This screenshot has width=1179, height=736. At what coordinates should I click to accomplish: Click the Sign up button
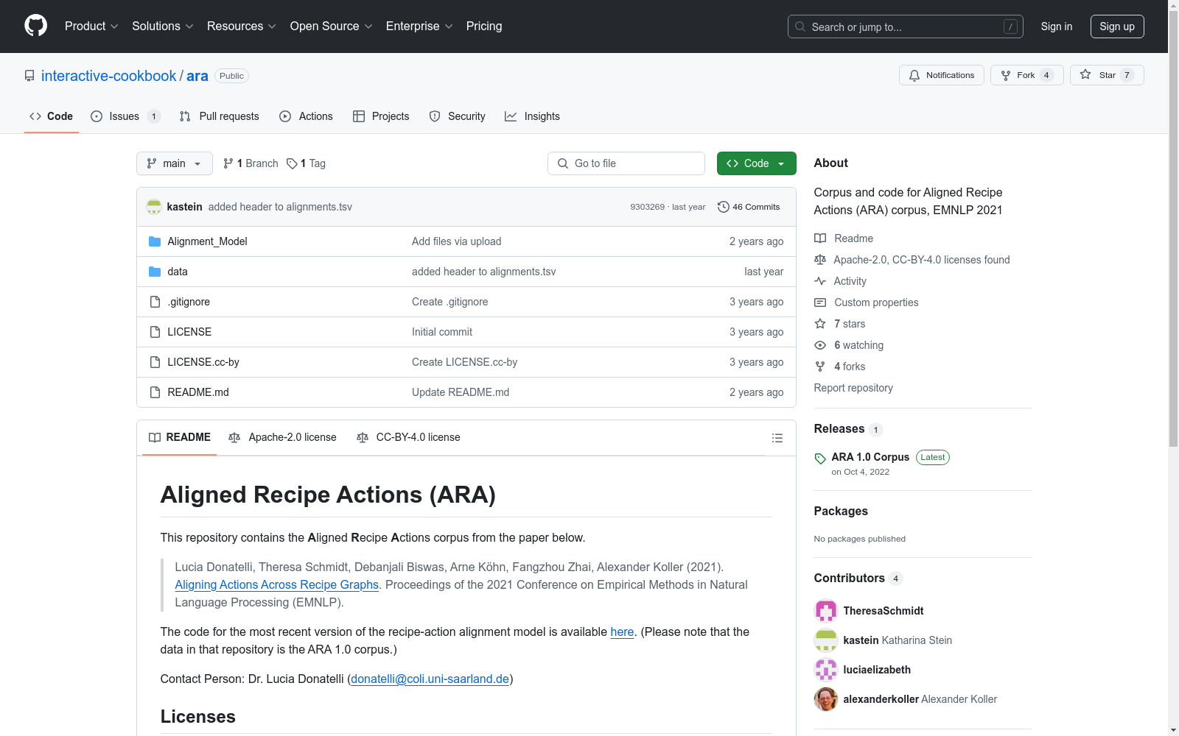(1117, 26)
